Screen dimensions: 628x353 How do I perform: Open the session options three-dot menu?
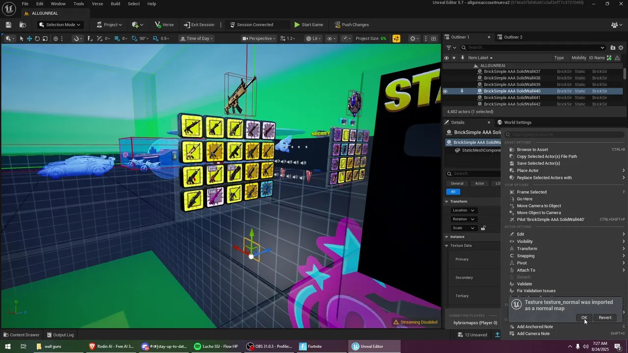click(x=221, y=25)
